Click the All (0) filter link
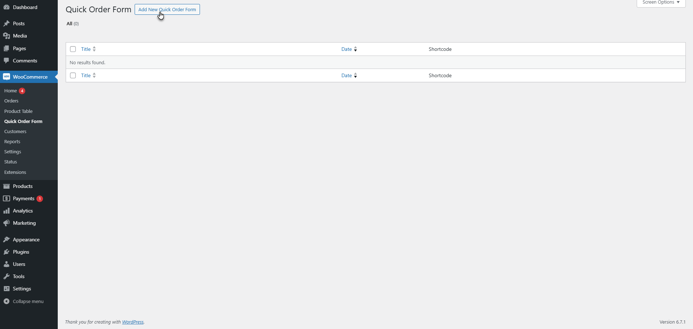This screenshot has width=693, height=329. (73, 24)
